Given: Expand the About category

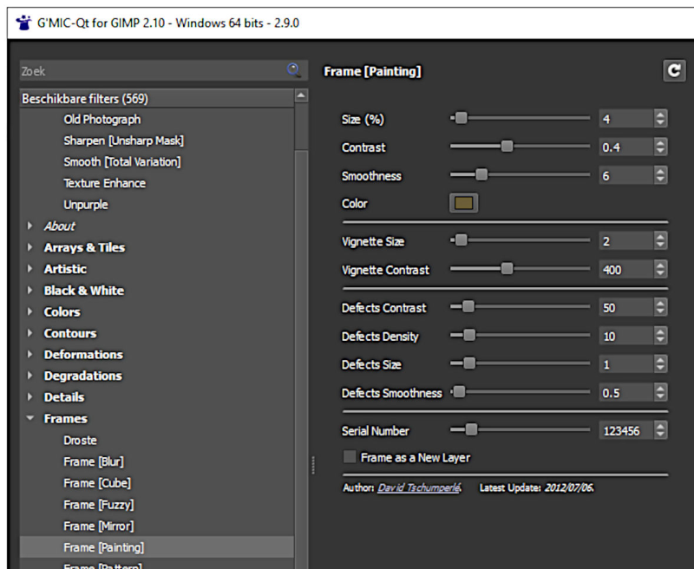Looking at the screenshot, I should [29, 226].
